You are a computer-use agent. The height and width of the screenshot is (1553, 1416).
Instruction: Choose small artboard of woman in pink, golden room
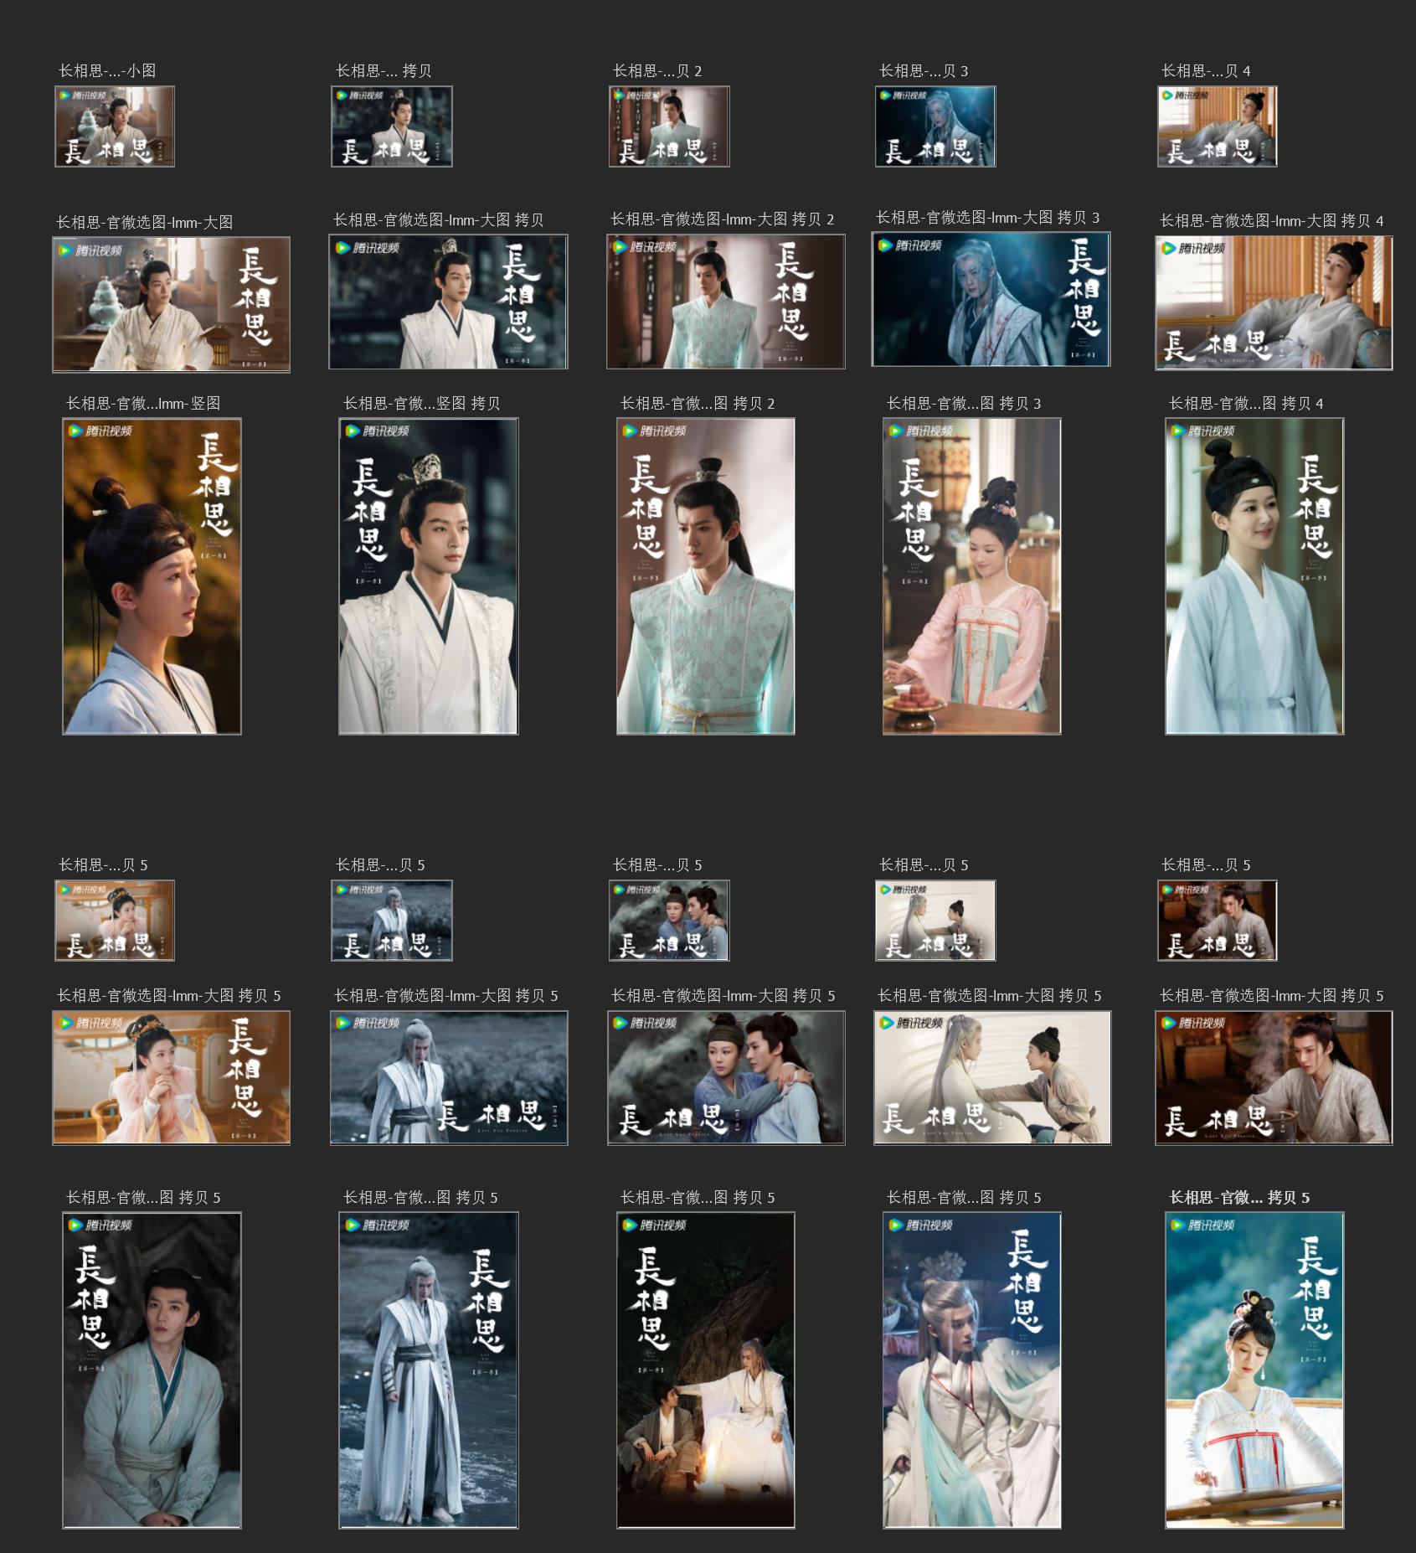115,921
